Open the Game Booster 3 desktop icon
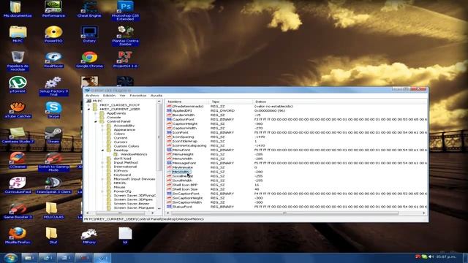 click(x=18, y=210)
